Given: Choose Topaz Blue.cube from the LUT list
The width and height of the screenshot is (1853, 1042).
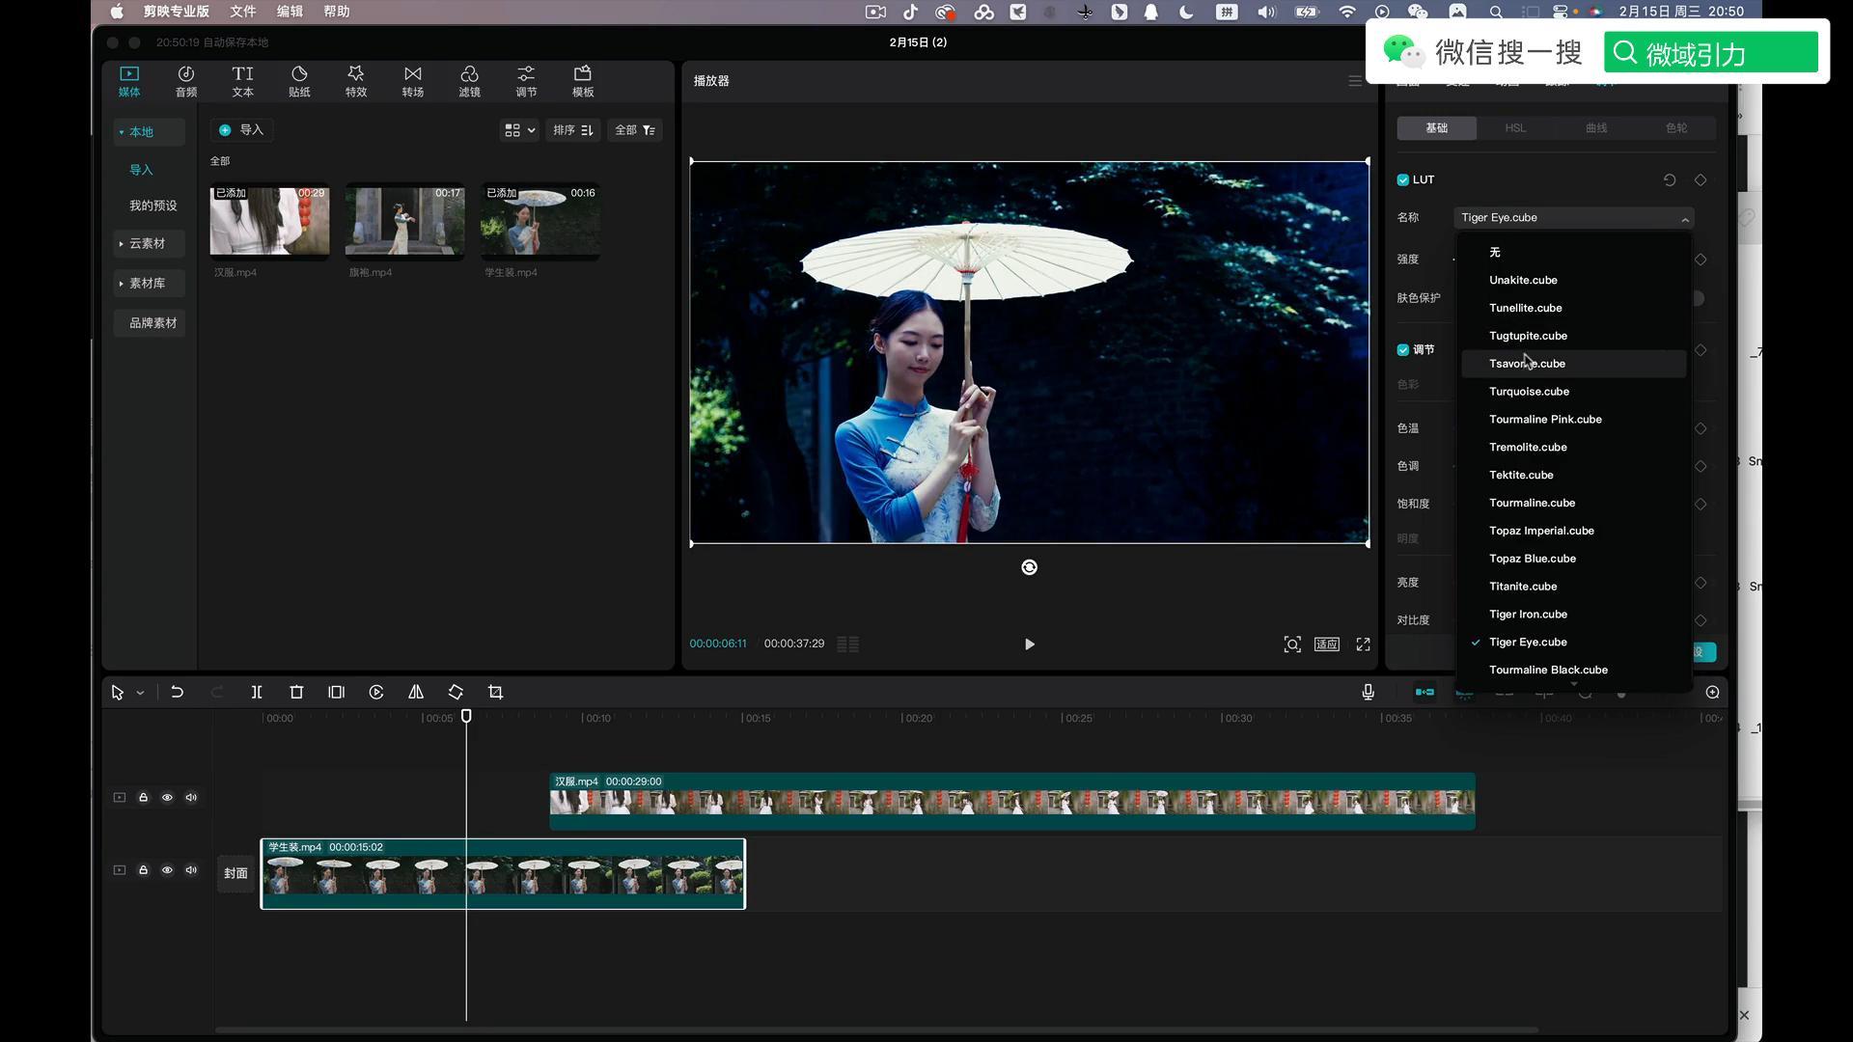Looking at the screenshot, I should click(x=1574, y=559).
